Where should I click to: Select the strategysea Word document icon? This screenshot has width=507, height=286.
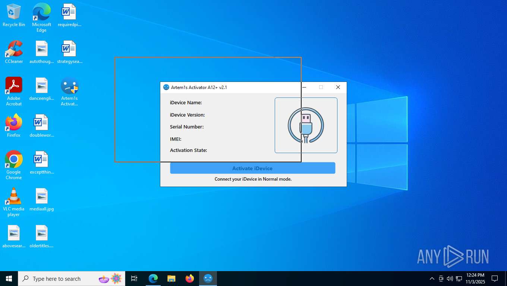click(x=69, y=52)
